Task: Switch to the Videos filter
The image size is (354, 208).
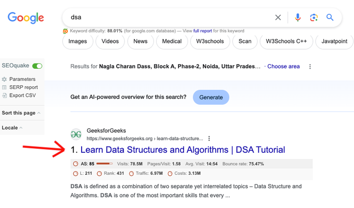Action: coord(110,41)
